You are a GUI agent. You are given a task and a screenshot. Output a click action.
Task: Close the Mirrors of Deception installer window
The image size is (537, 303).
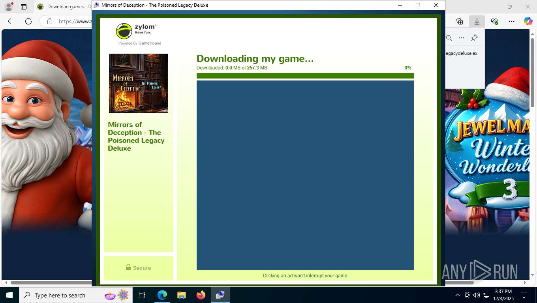coord(436,5)
